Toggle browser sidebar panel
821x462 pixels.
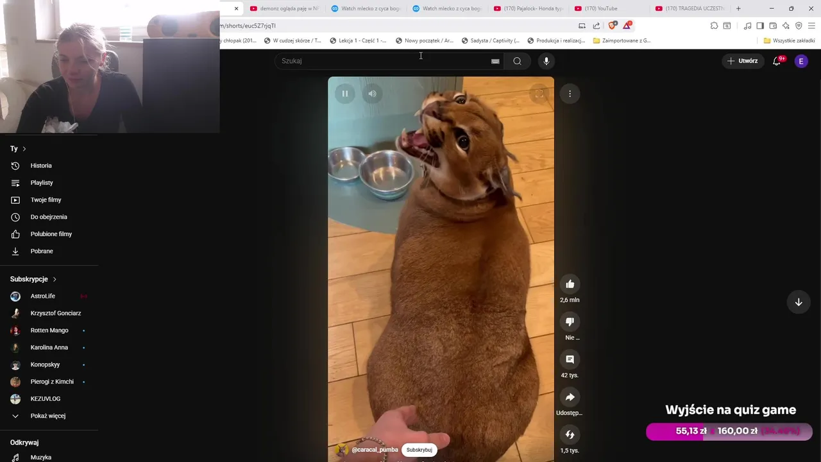[x=760, y=26]
